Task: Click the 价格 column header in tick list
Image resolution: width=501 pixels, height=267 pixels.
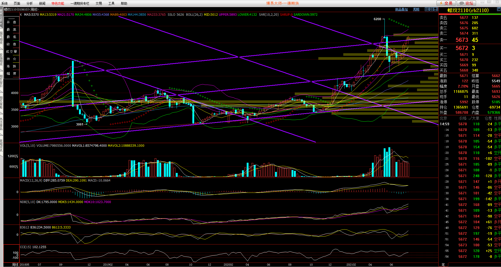Action: coord(463,118)
